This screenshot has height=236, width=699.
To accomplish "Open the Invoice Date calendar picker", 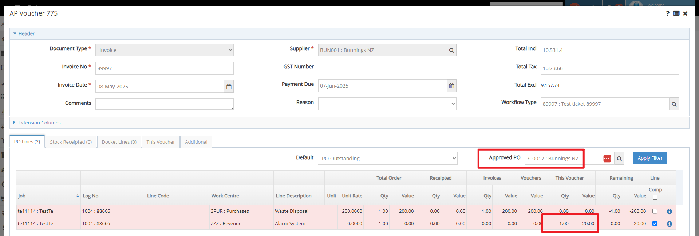I will coord(229,87).
